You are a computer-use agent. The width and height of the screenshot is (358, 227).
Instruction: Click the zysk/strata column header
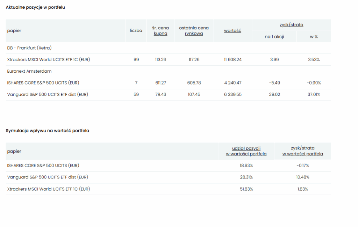[291, 25]
